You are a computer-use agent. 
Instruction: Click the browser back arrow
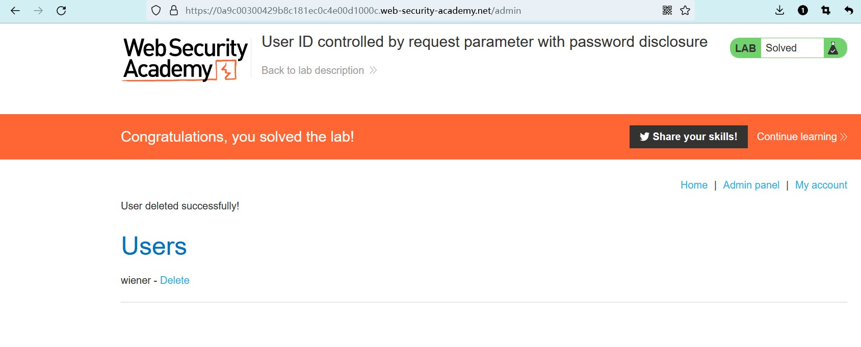point(15,11)
